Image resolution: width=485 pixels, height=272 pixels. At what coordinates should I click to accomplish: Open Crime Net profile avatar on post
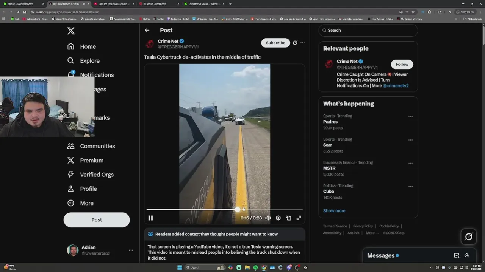(x=150, y=44)
